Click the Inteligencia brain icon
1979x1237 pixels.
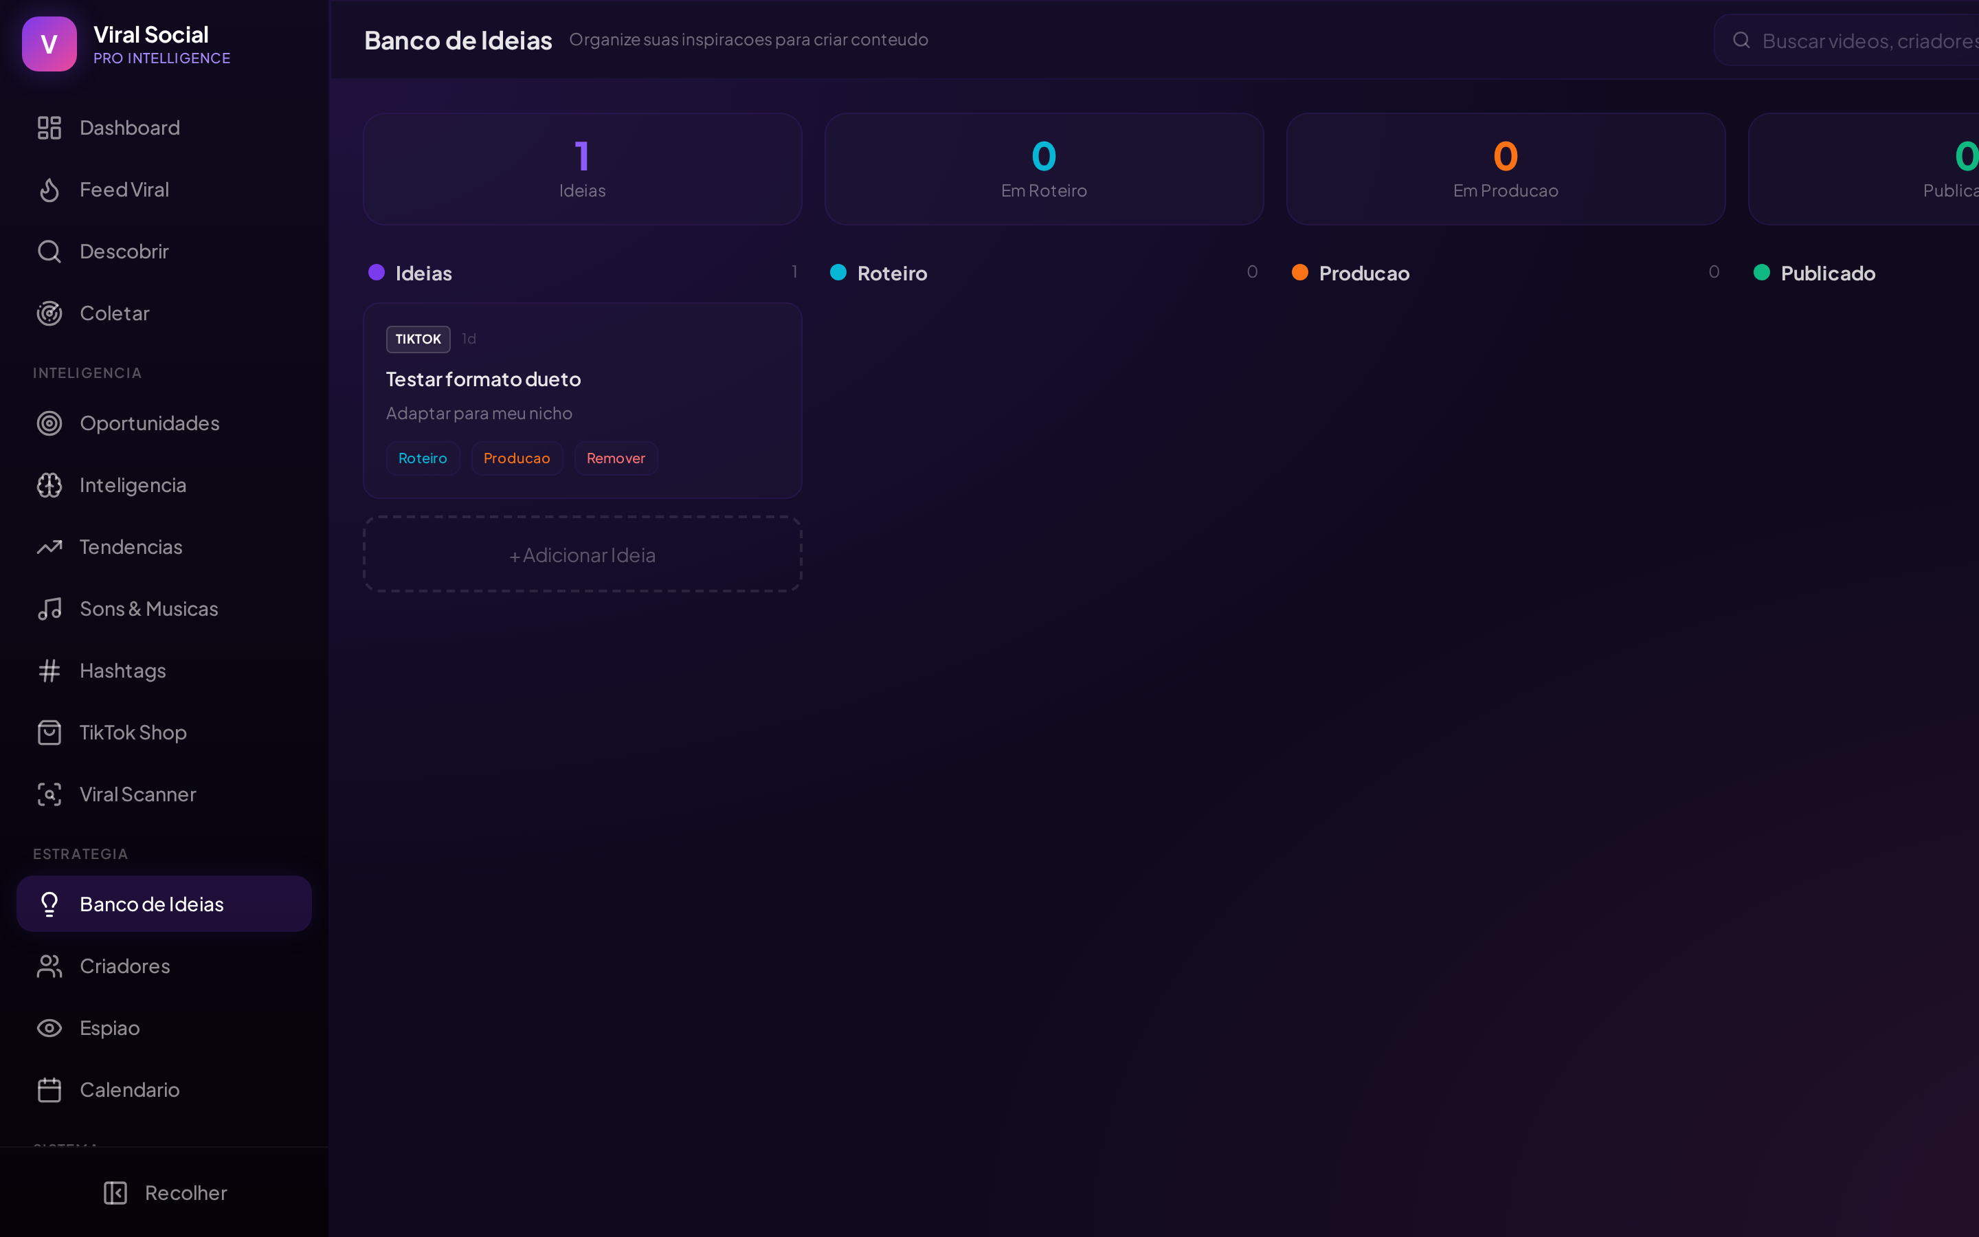[49, 485]
